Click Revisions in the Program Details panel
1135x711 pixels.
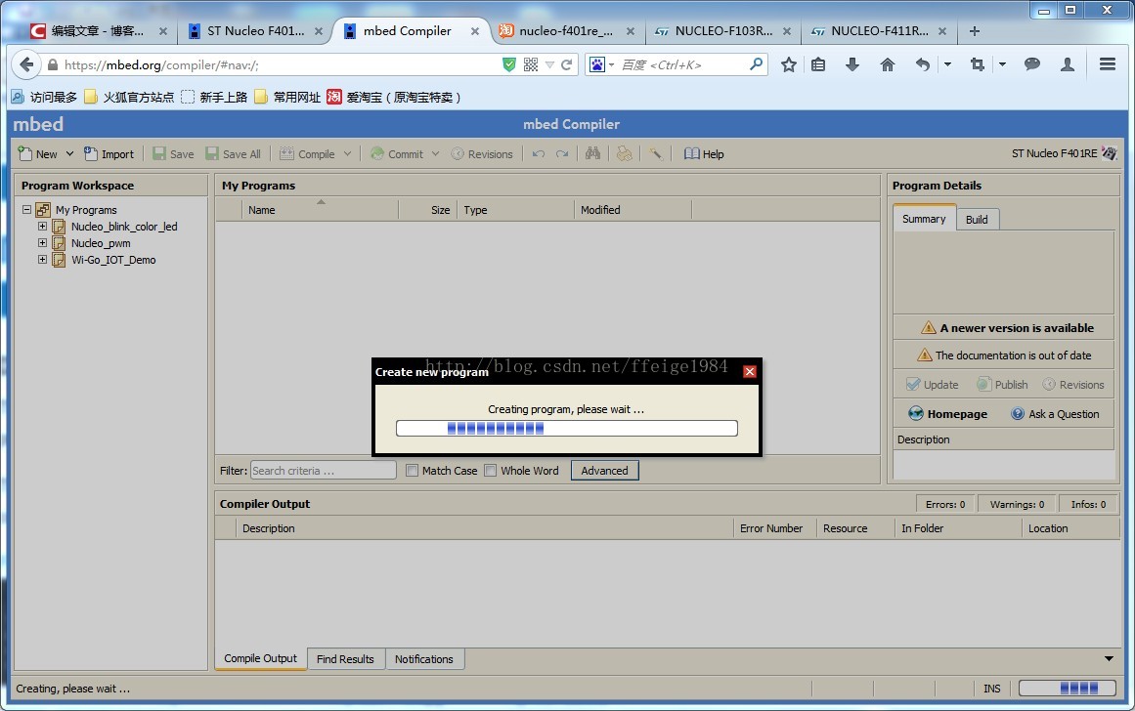pyautogui.click(x=1073, y=385)
